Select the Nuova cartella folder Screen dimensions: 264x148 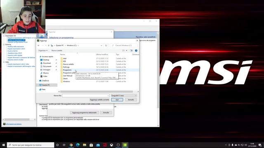[x=68, y=64]
